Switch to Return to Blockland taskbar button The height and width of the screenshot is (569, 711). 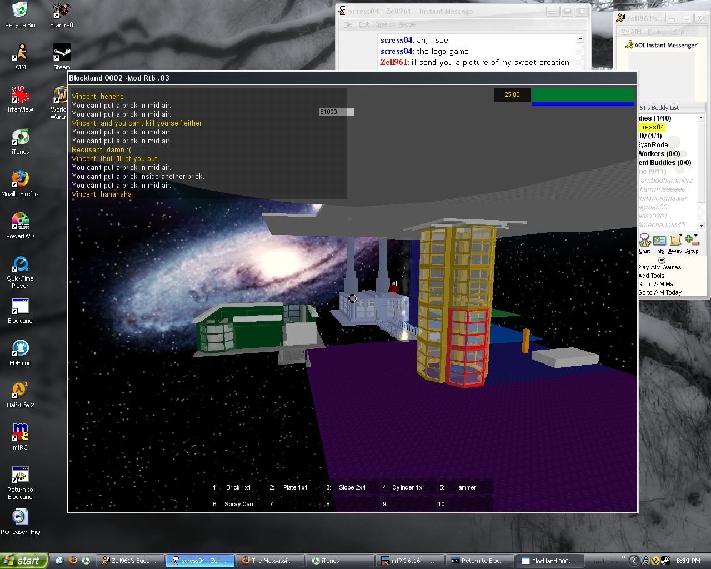click(x=480, y=561)
